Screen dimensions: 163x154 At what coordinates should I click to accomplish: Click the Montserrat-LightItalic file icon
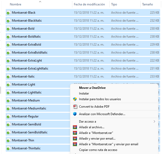pos(9,92)
